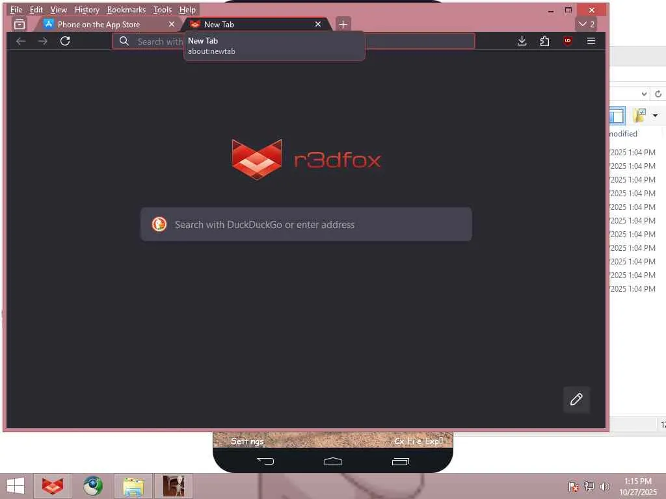Expand options dropdown arrow in File Explorer
Viewport: 666px width, 499px height.
pyautogui.click(x=656, y=116)
